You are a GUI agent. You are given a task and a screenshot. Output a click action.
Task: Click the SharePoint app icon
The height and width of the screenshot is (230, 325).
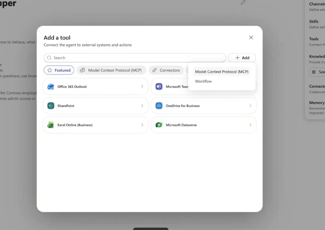click(x=51, y=106)
